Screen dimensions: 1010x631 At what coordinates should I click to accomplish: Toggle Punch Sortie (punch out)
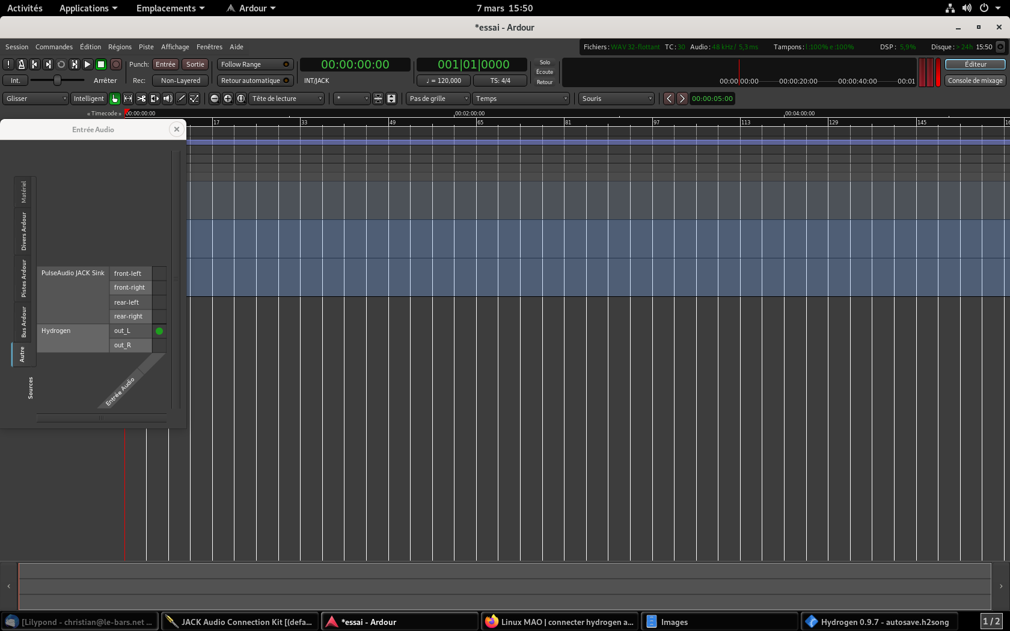coord(195,64)
